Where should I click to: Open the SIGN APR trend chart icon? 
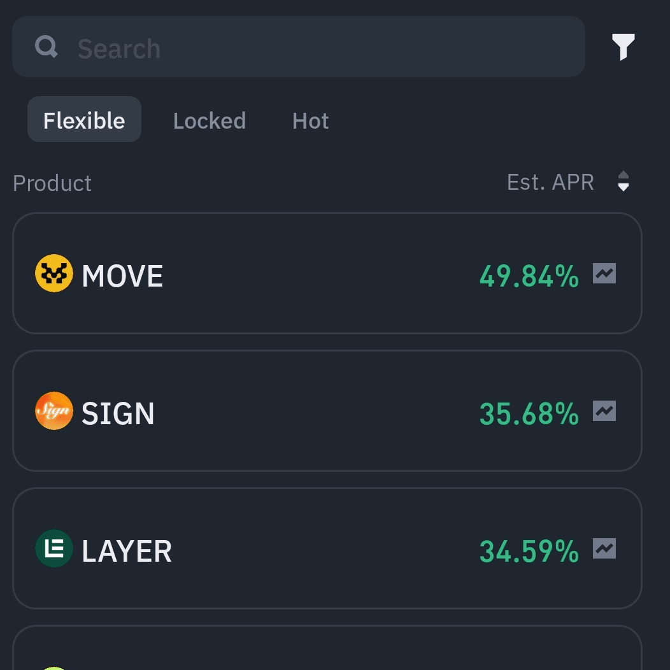point(604,411)
